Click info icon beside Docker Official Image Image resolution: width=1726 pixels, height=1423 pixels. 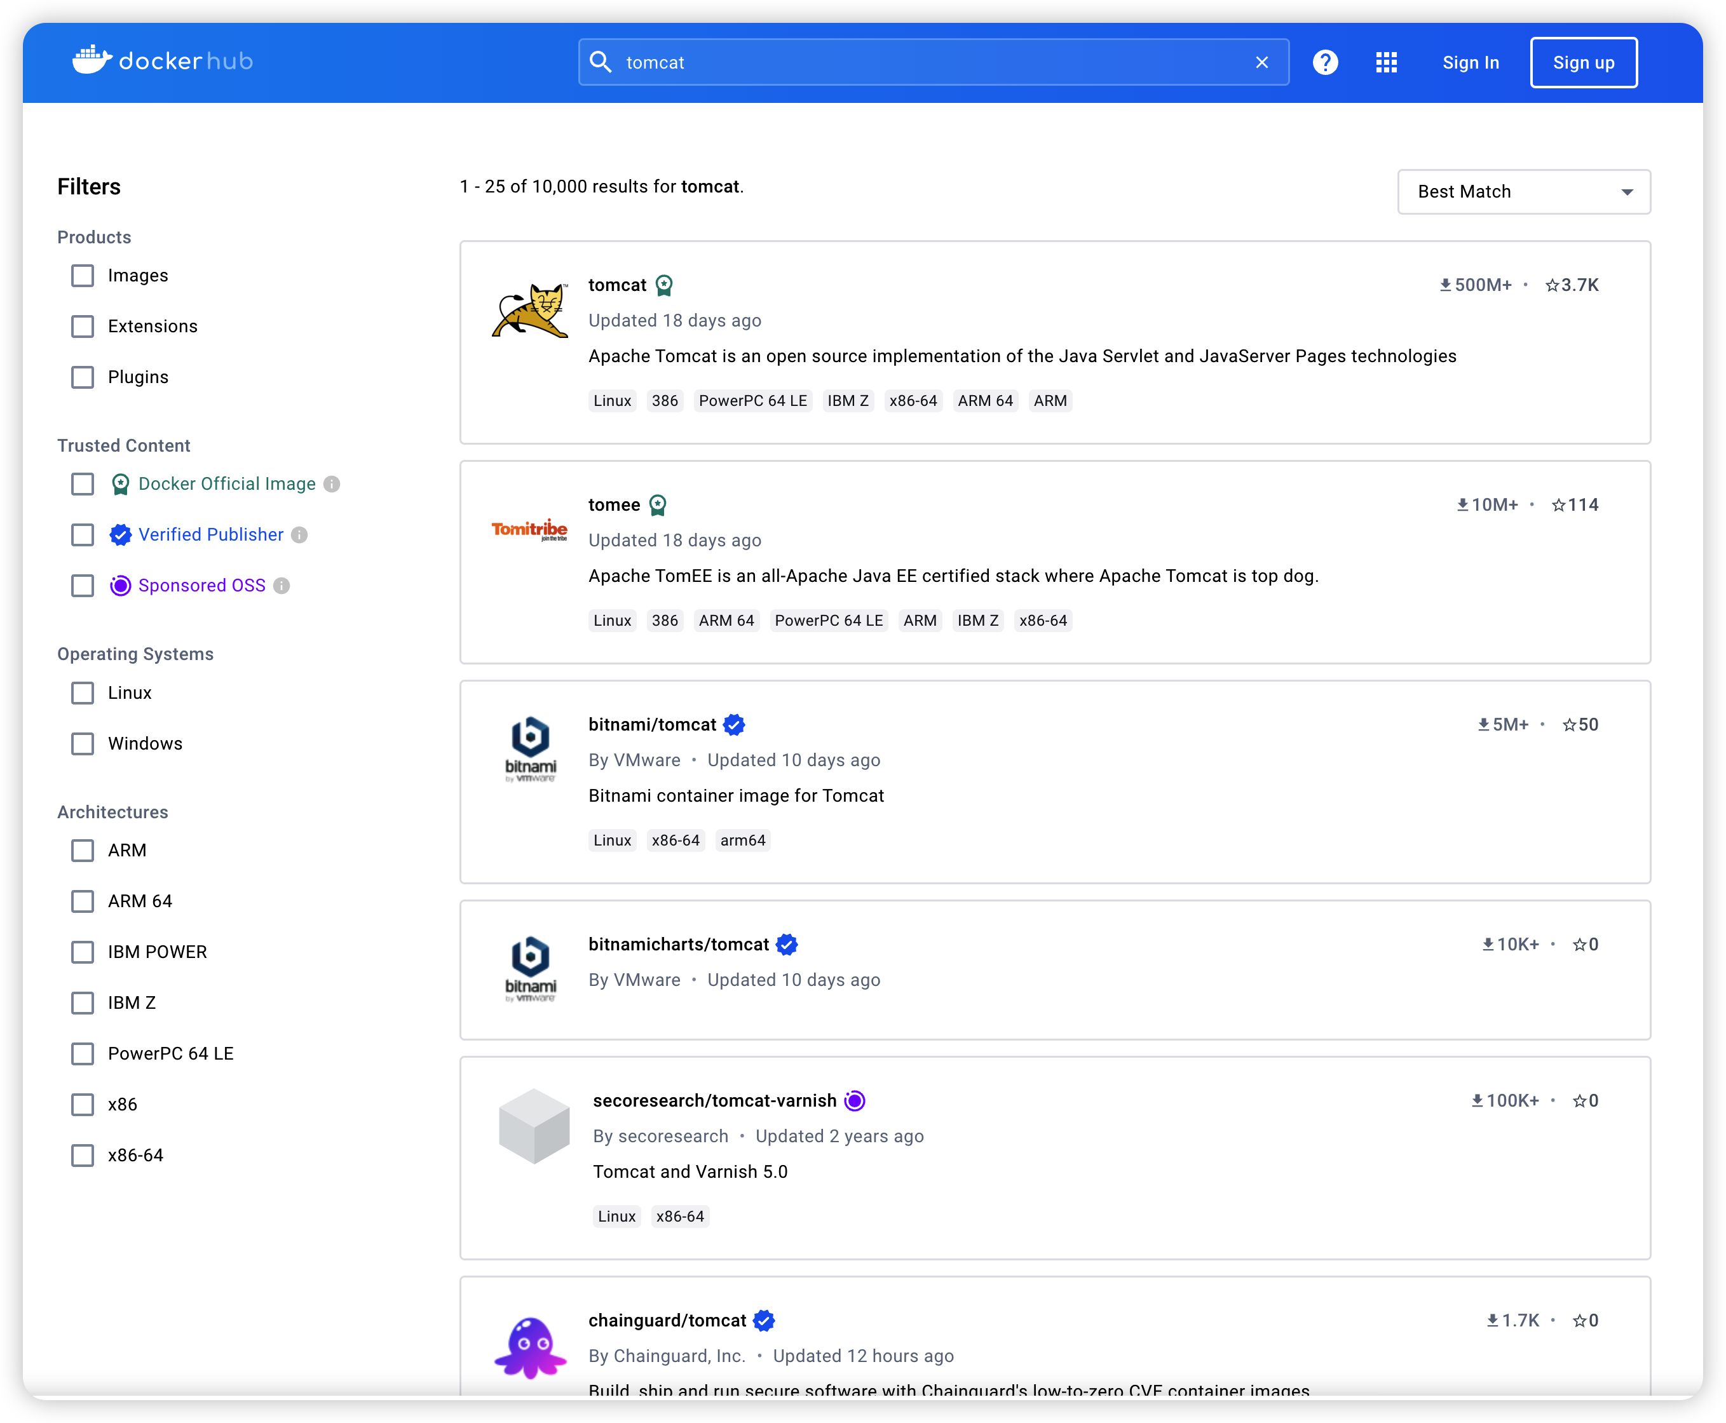point(332,485)
